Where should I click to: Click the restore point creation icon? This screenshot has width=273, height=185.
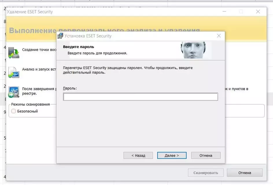14,53
